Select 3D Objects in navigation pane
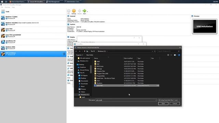Image resolution: width=219 pixels, height=123 pixels. pyautogui.click(x=84, y=76)
